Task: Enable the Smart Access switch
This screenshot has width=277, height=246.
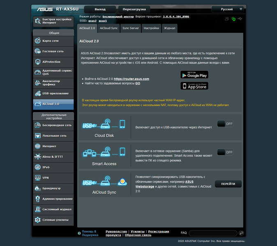Action: (225, 152)
